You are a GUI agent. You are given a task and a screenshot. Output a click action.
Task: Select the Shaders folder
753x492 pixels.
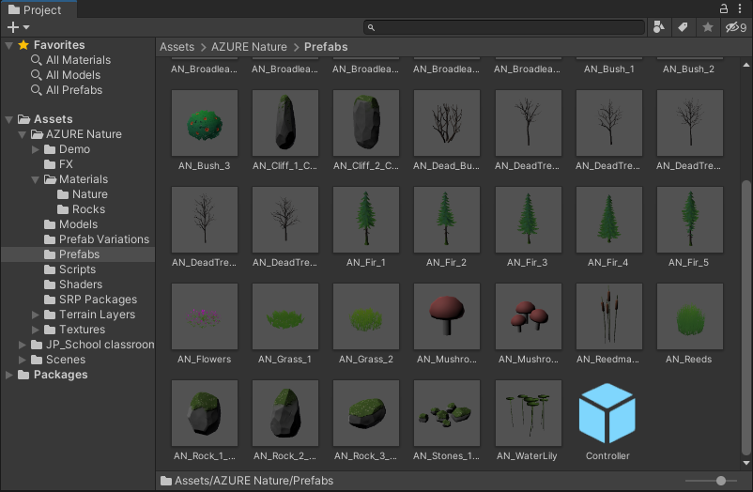[x=73, y=284]
